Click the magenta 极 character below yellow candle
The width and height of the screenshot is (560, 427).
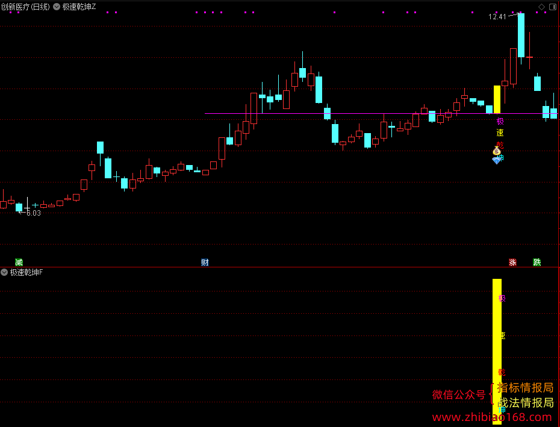pyautogui.click(x=500, y=122)
